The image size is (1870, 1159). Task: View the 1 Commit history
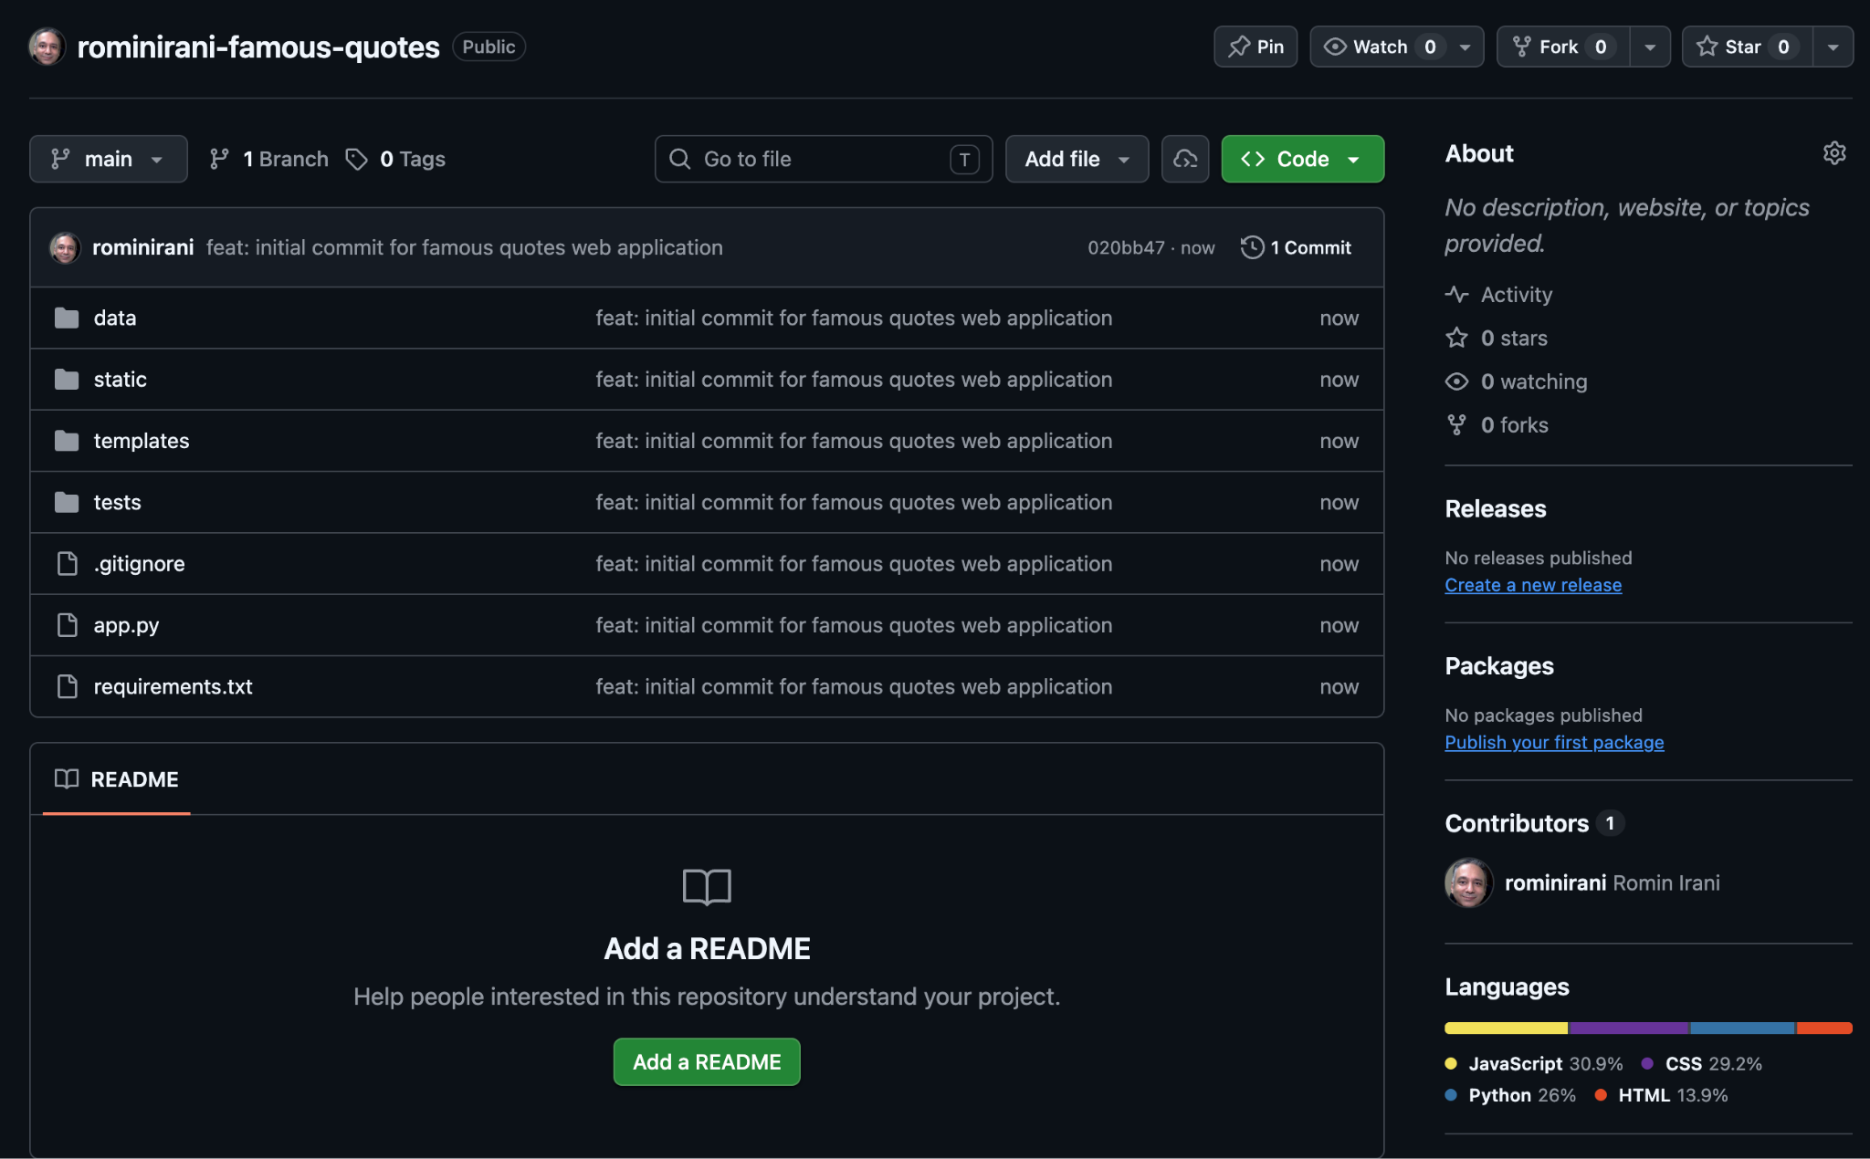[1297, 247]
